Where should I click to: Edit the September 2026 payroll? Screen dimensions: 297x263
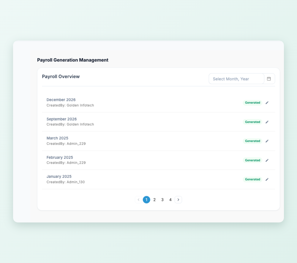pyautogui.click(x=267, y=122)
